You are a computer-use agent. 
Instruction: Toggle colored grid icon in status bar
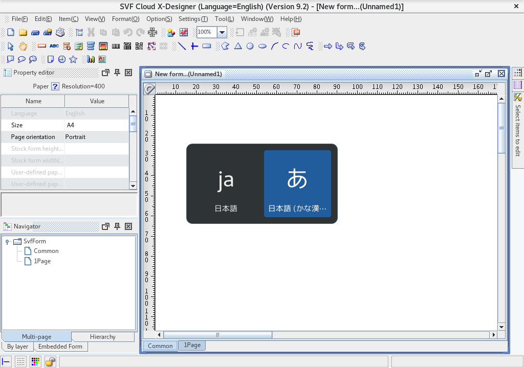pos(35,361)
